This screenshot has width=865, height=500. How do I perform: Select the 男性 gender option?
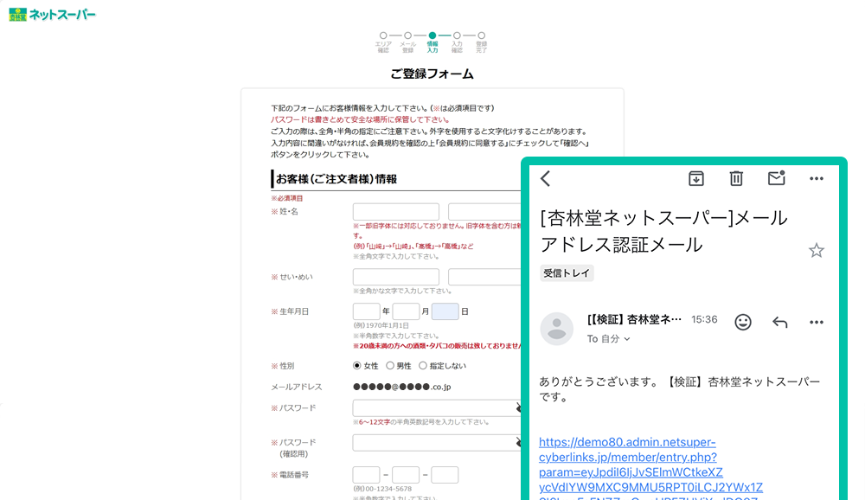click(390, 365)
